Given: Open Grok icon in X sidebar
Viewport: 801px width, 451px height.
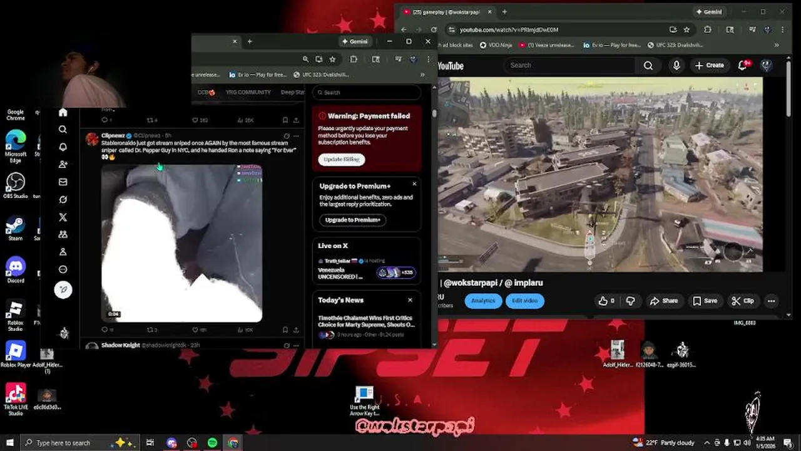Looking at the screenshot, I should (x=63, y=199).
